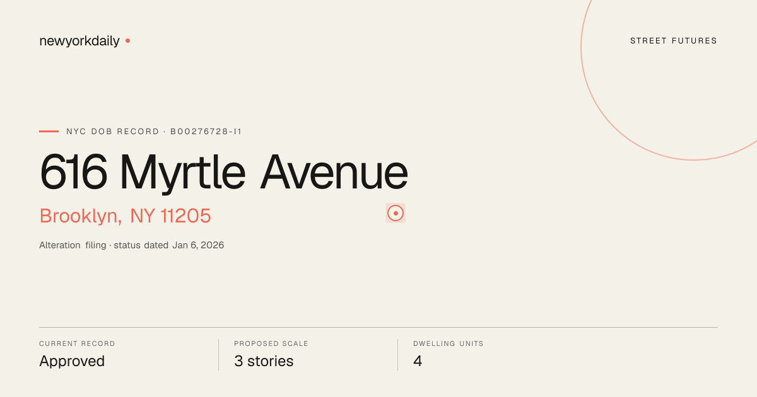Viewport: 757px width, 397px height.
Task: Click the DWELLING UNITS label
Action: click(x=449, y=344)
